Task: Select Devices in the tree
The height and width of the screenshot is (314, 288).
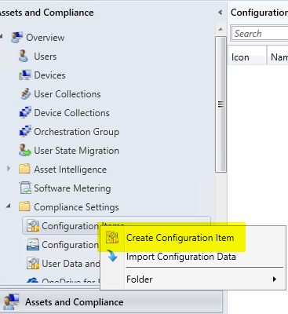Action: pyautogui.click(x=49, y=75)
